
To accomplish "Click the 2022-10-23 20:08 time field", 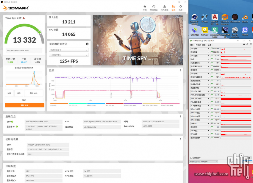I will click(160, 122).
